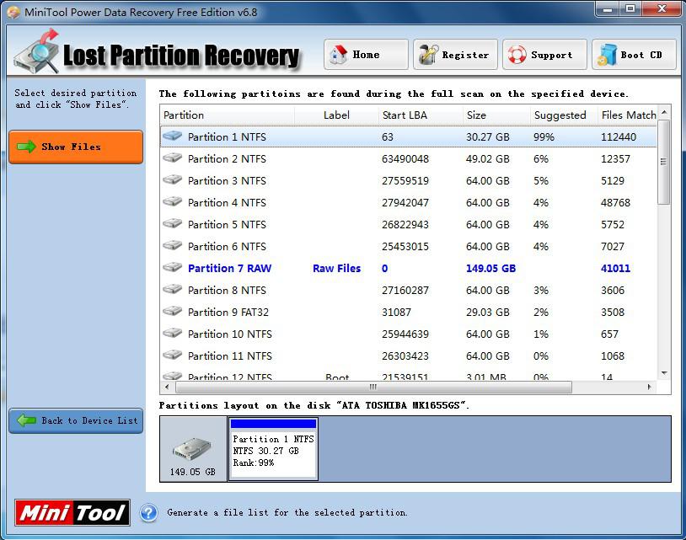Viewport: 686px width, 540px height.
Task: Click the blue help question mark icon
Action: click(149, 512)
